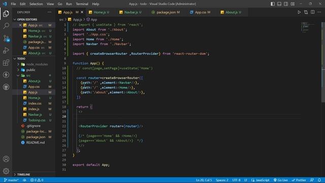
Task: Switch to the App.css tab
Action: click(x=200, y=12)
